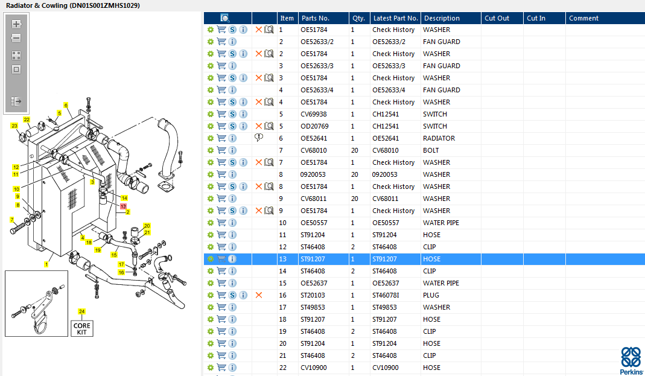Click S icon on CV69938 SWITCH row
The width and height of the screenshot is (645, 376).
click(232, 114)
